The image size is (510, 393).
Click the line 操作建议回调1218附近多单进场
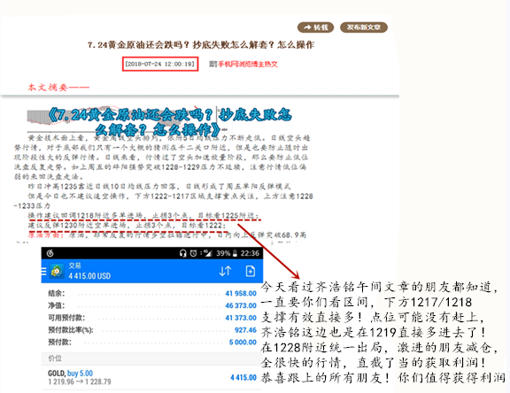[143, 215]
